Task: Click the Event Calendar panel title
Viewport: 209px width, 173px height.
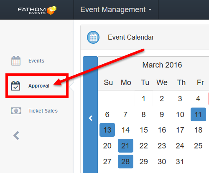Action: tap(131, 37)
